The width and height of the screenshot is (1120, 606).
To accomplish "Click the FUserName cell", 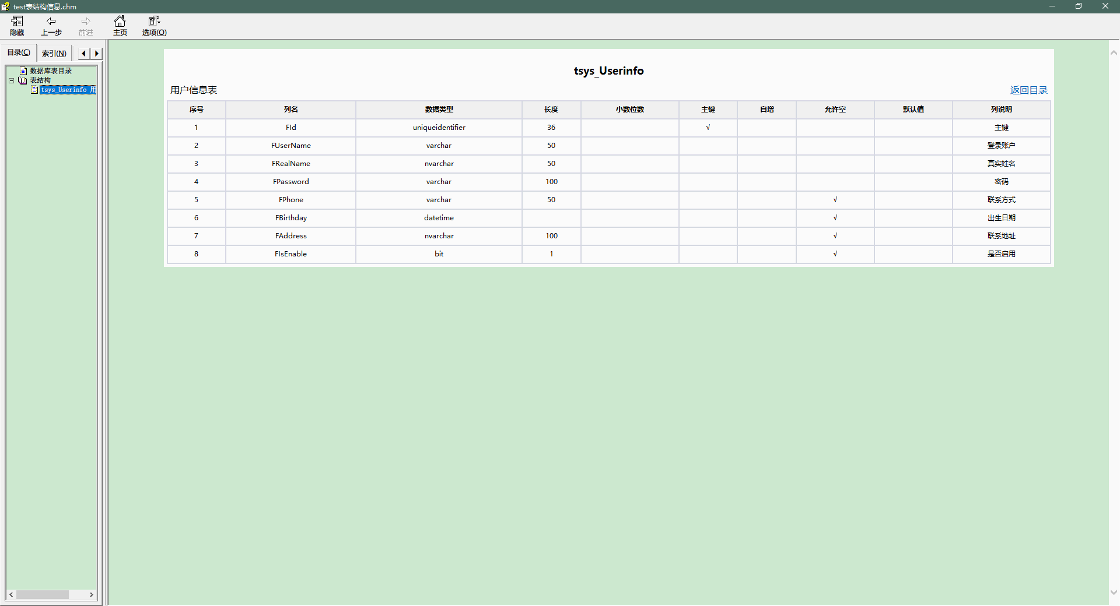I will coord(291,146).
